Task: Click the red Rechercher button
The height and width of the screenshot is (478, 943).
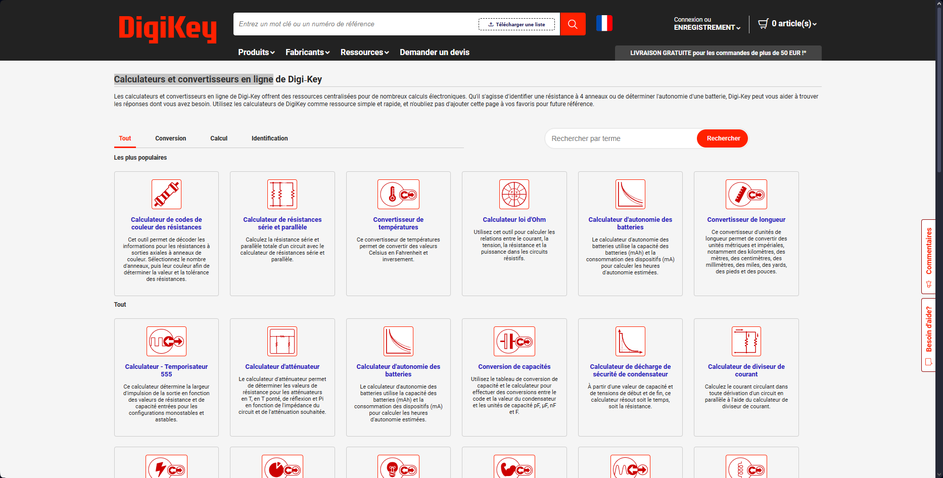Action: click(723, 138)
